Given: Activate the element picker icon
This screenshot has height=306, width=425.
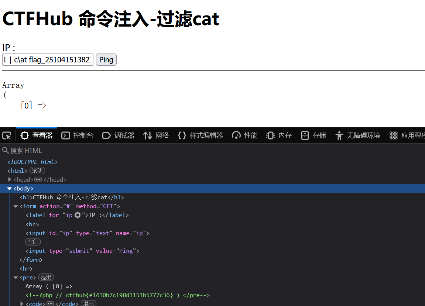Looking at the screenshot, I should click(7, 135).
